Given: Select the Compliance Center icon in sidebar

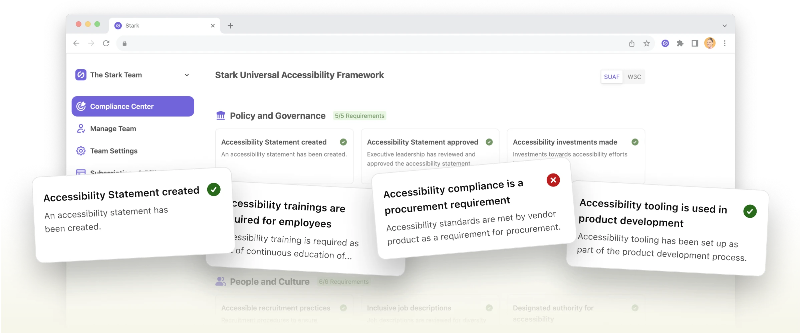Looking at the screenshot, I should (80, 106).
